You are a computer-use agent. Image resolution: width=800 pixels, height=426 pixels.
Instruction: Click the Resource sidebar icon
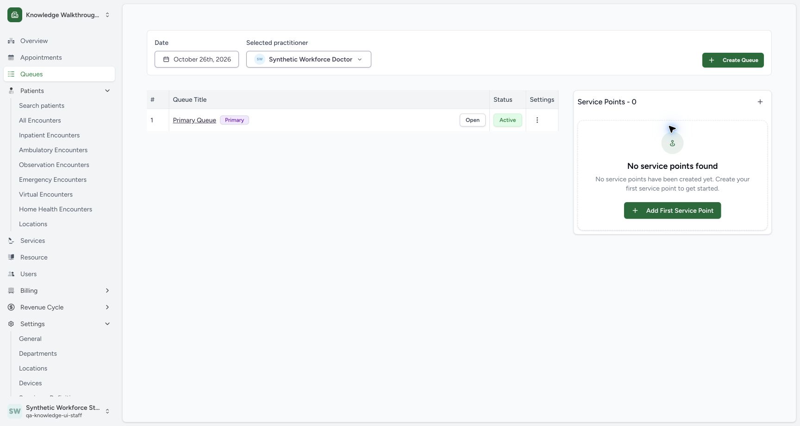11,257
